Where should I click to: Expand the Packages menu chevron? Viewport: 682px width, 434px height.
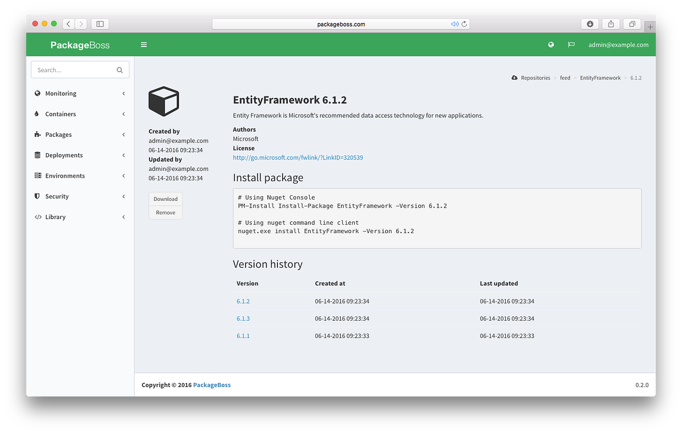124,134
